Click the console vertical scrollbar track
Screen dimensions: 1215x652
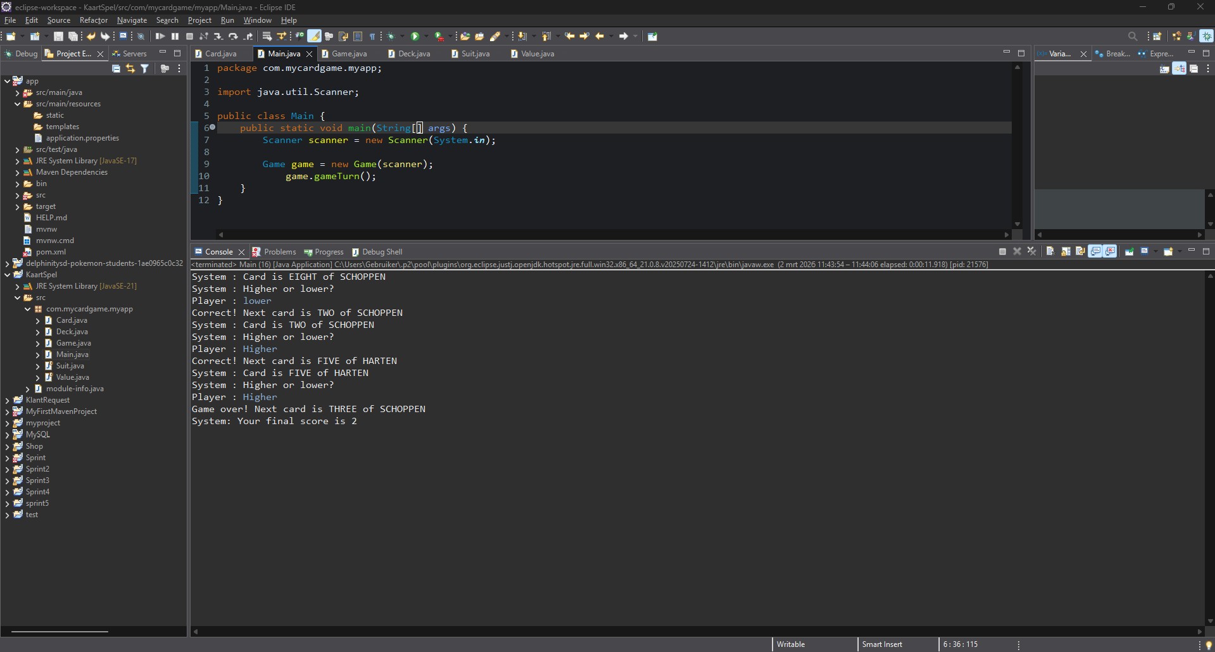pos(1210,443)
